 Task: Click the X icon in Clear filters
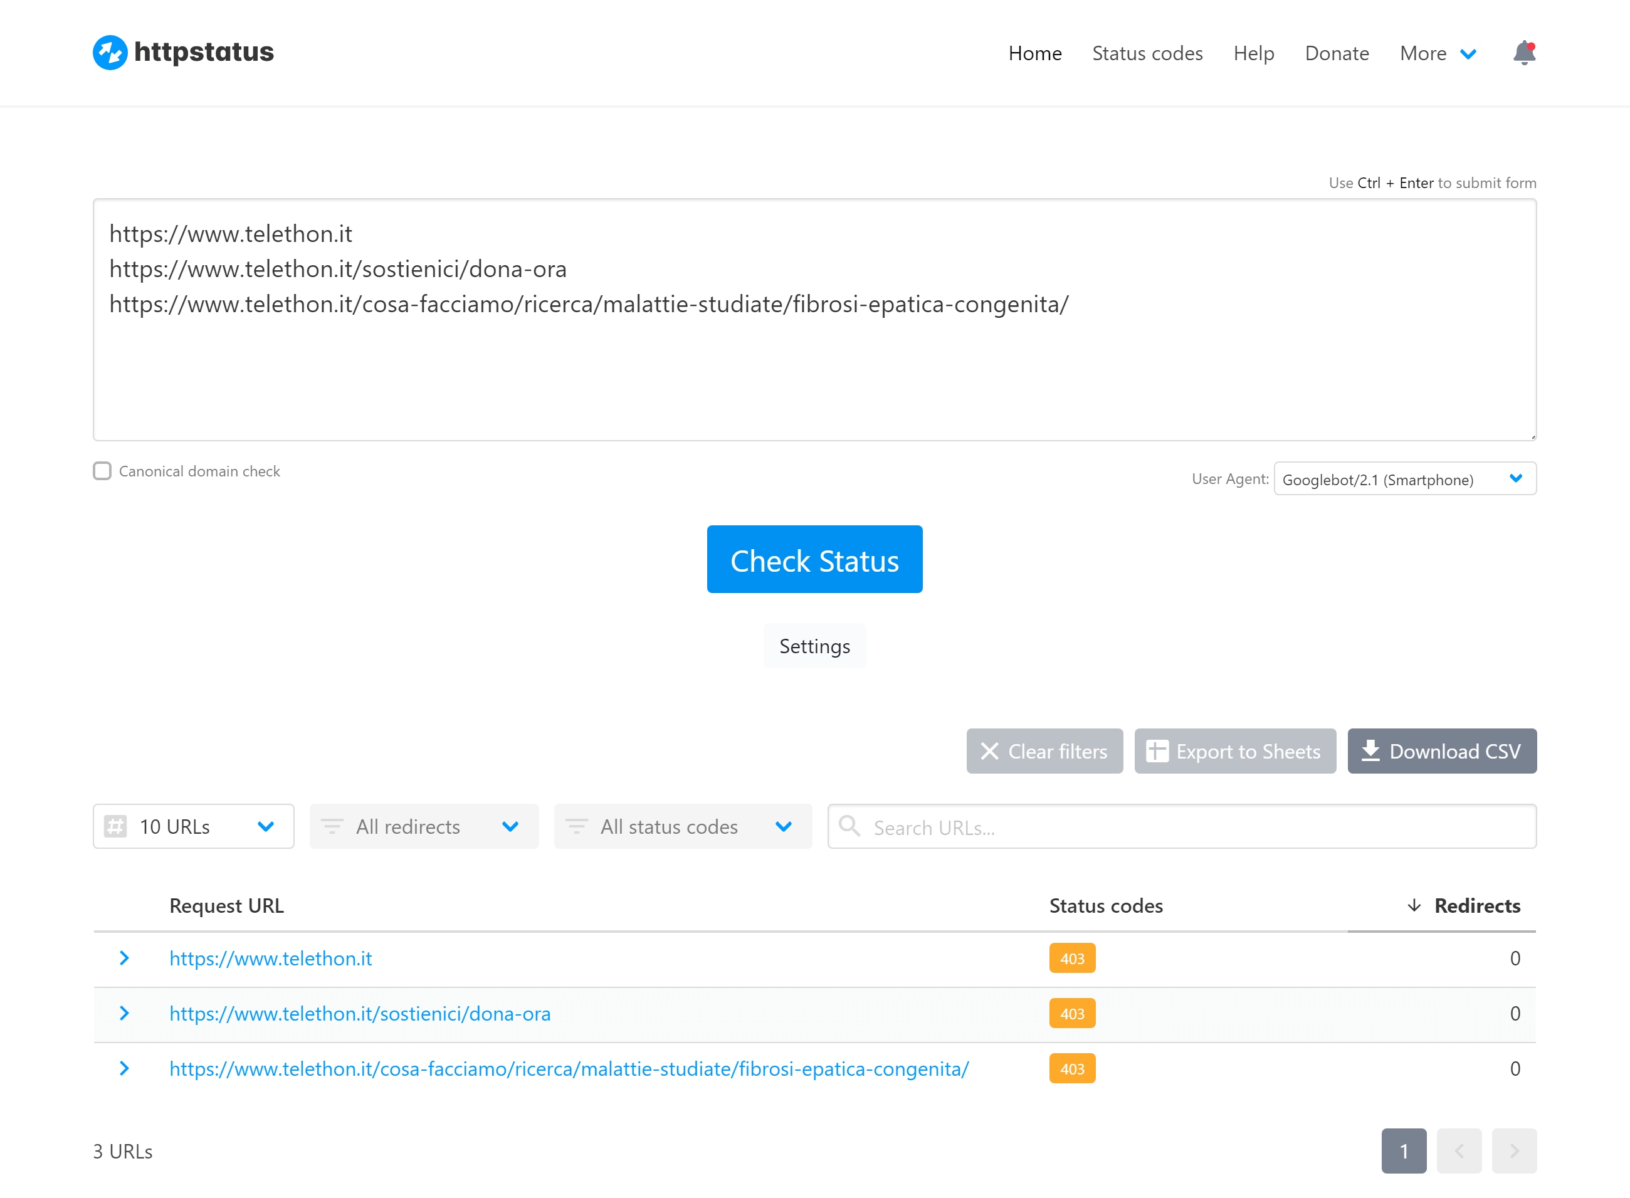pyautogui.click(x=990, y=750)
